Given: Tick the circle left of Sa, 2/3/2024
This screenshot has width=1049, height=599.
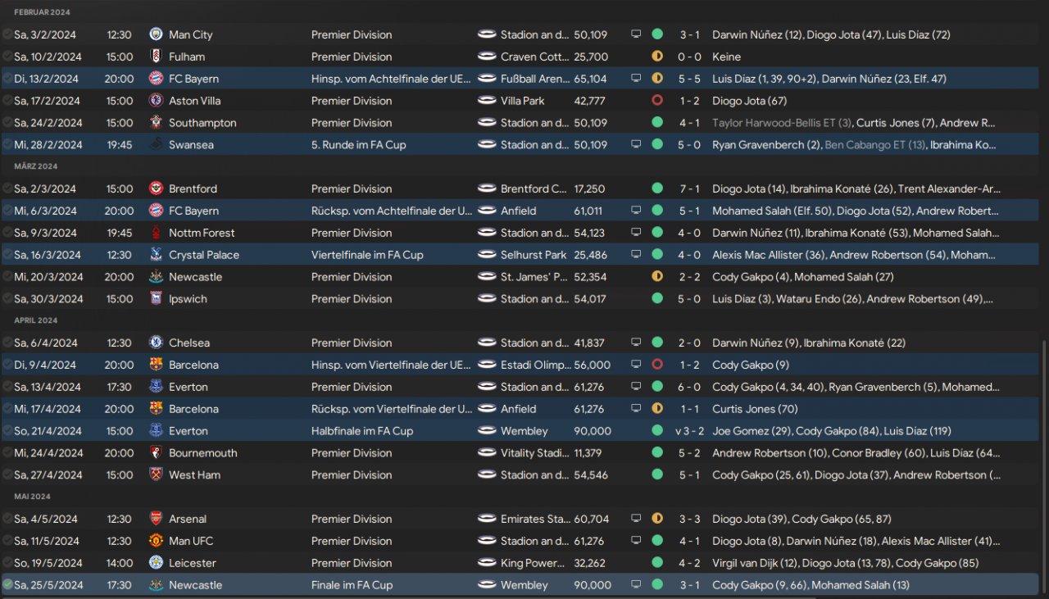Looking at the screenshot, I should click(x=7, y=188).
